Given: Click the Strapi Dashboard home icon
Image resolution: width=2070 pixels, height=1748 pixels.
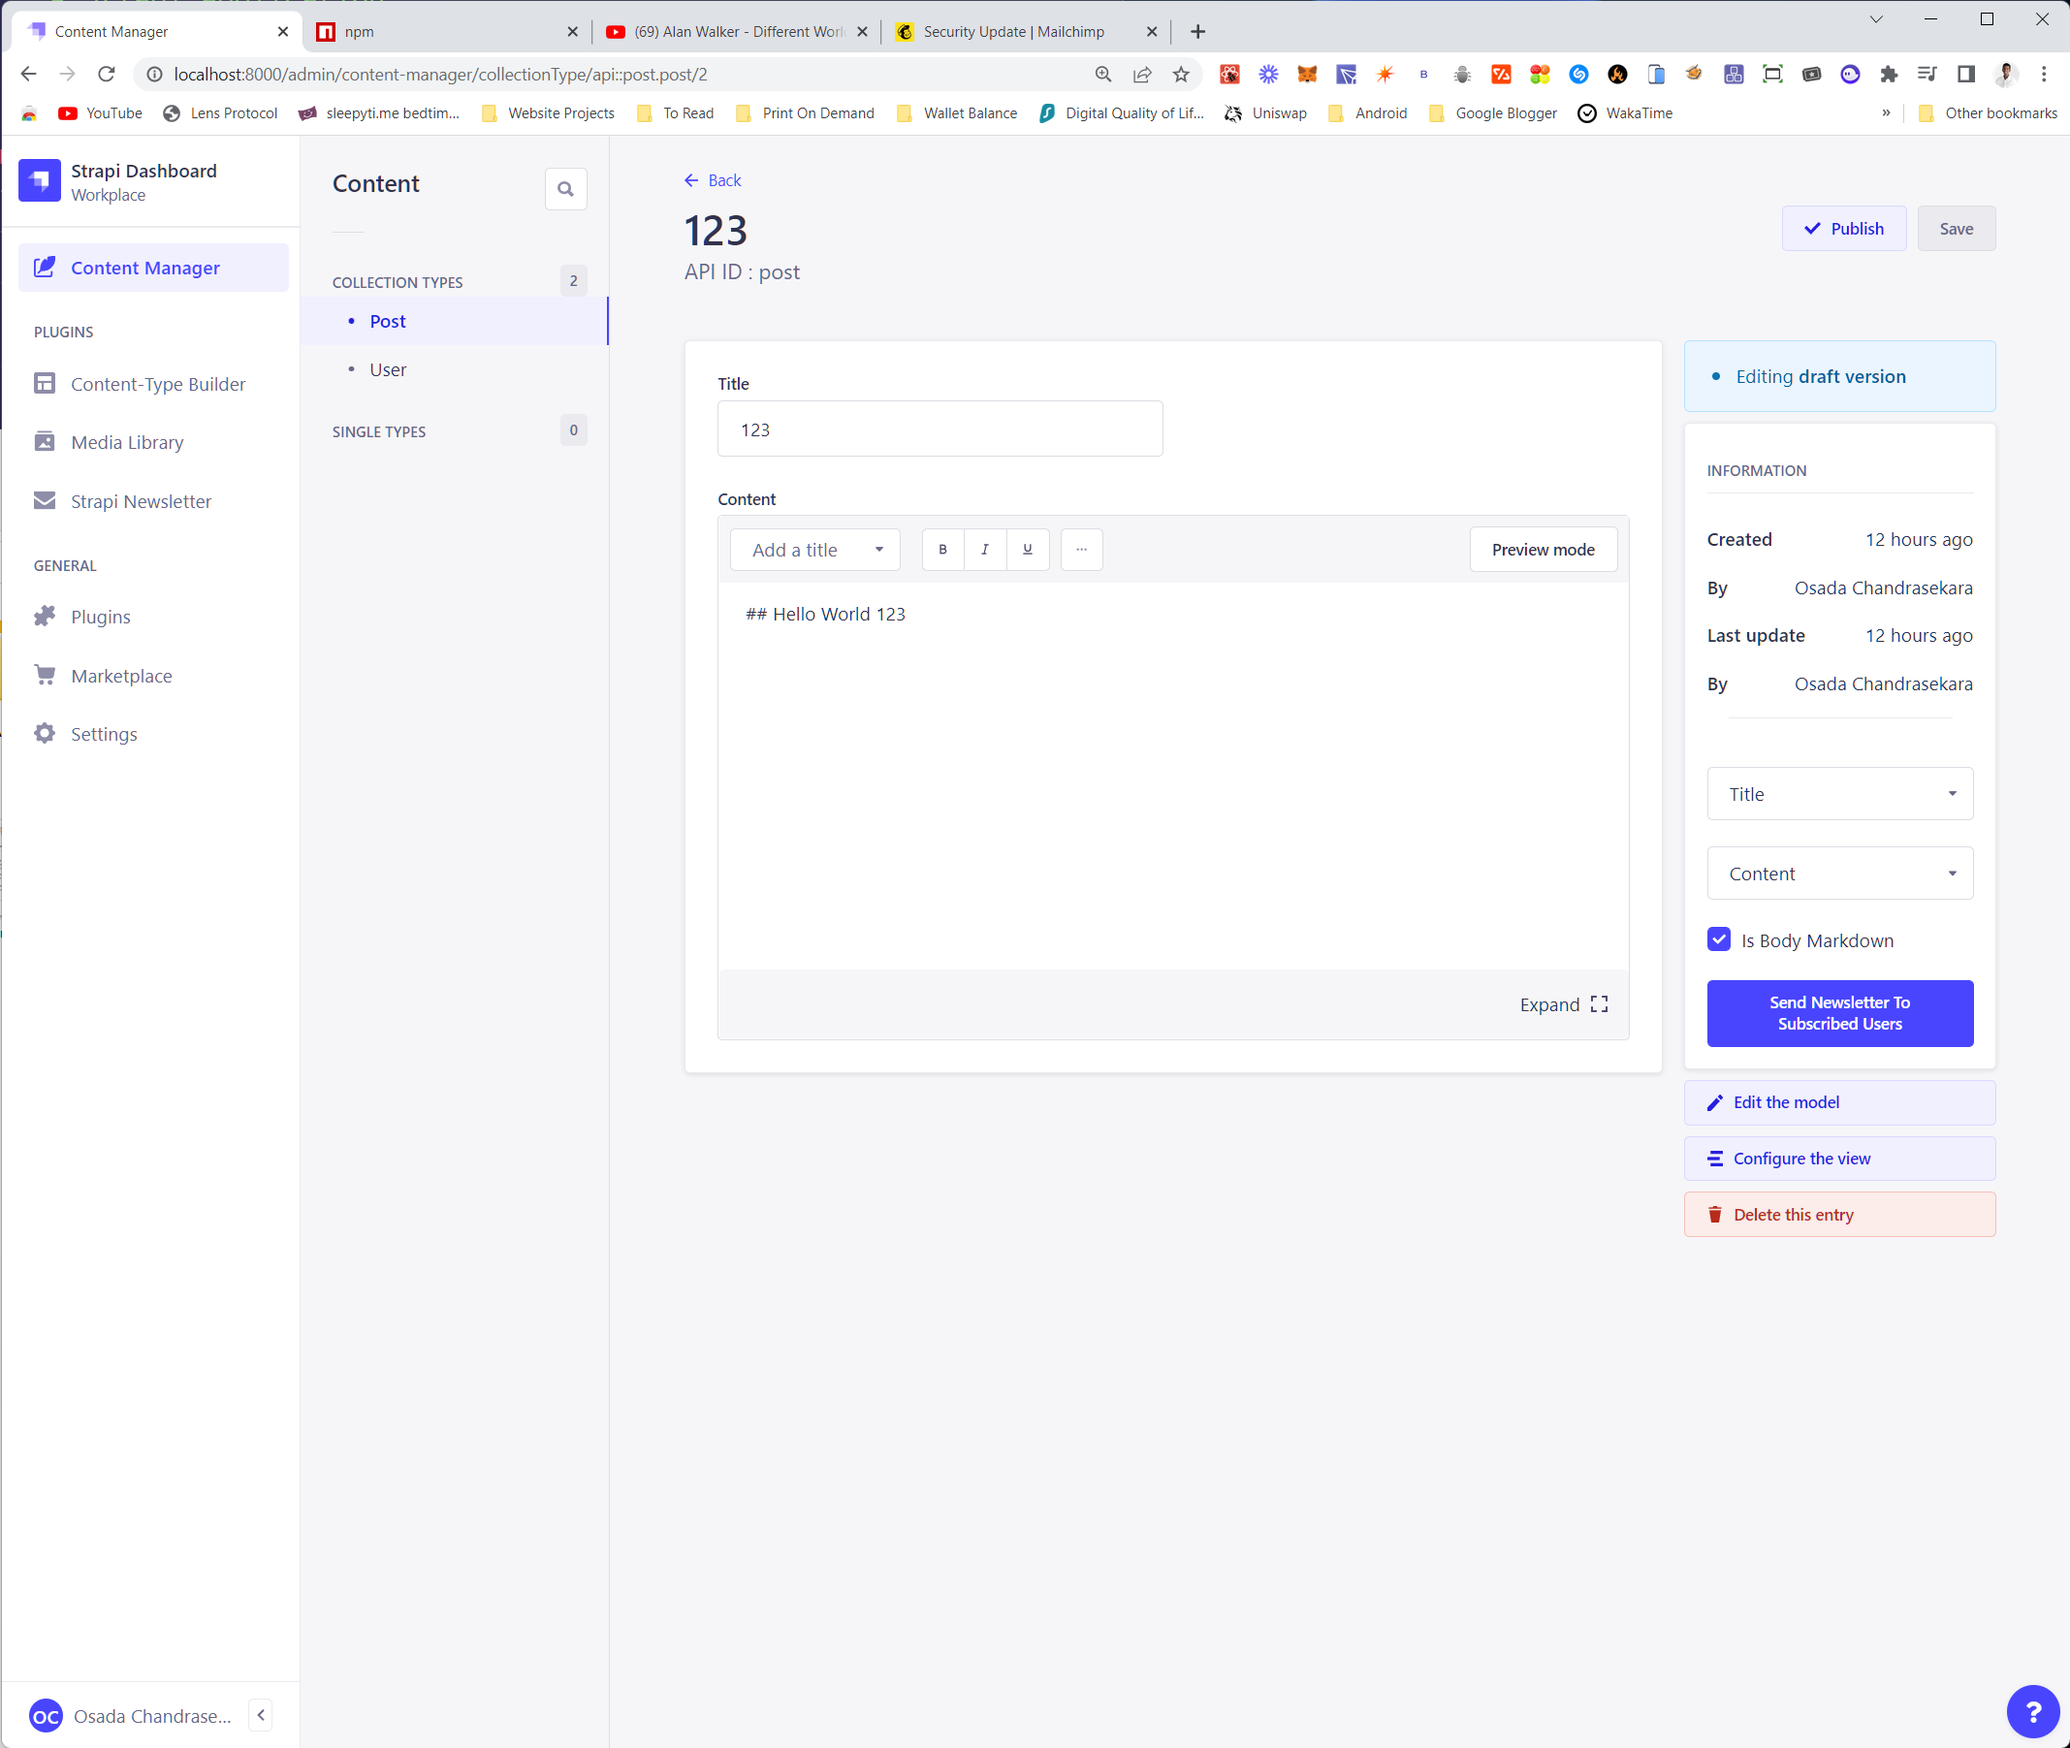Looking at the screenshot, I should click(x=40, y=180).
